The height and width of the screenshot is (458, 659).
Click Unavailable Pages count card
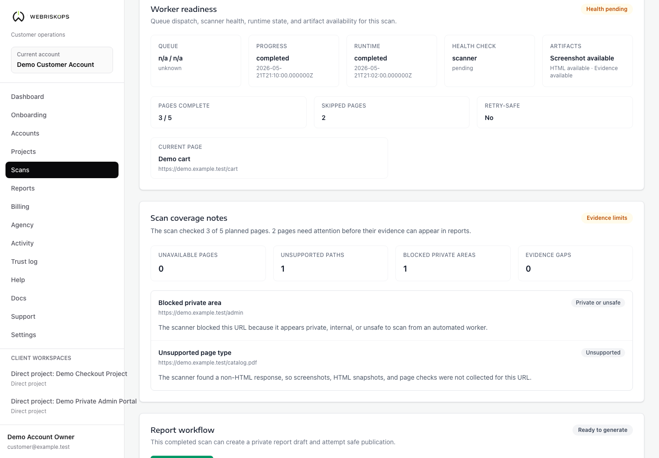tap(208, 263)
